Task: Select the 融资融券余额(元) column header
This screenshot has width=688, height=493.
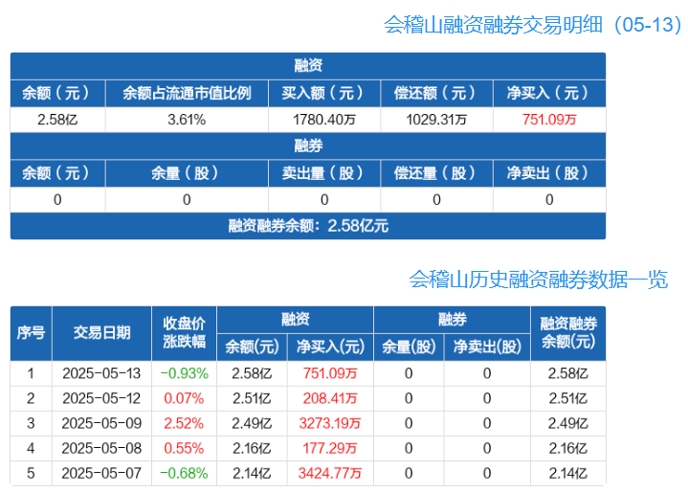Action: [x=568, y=333]
